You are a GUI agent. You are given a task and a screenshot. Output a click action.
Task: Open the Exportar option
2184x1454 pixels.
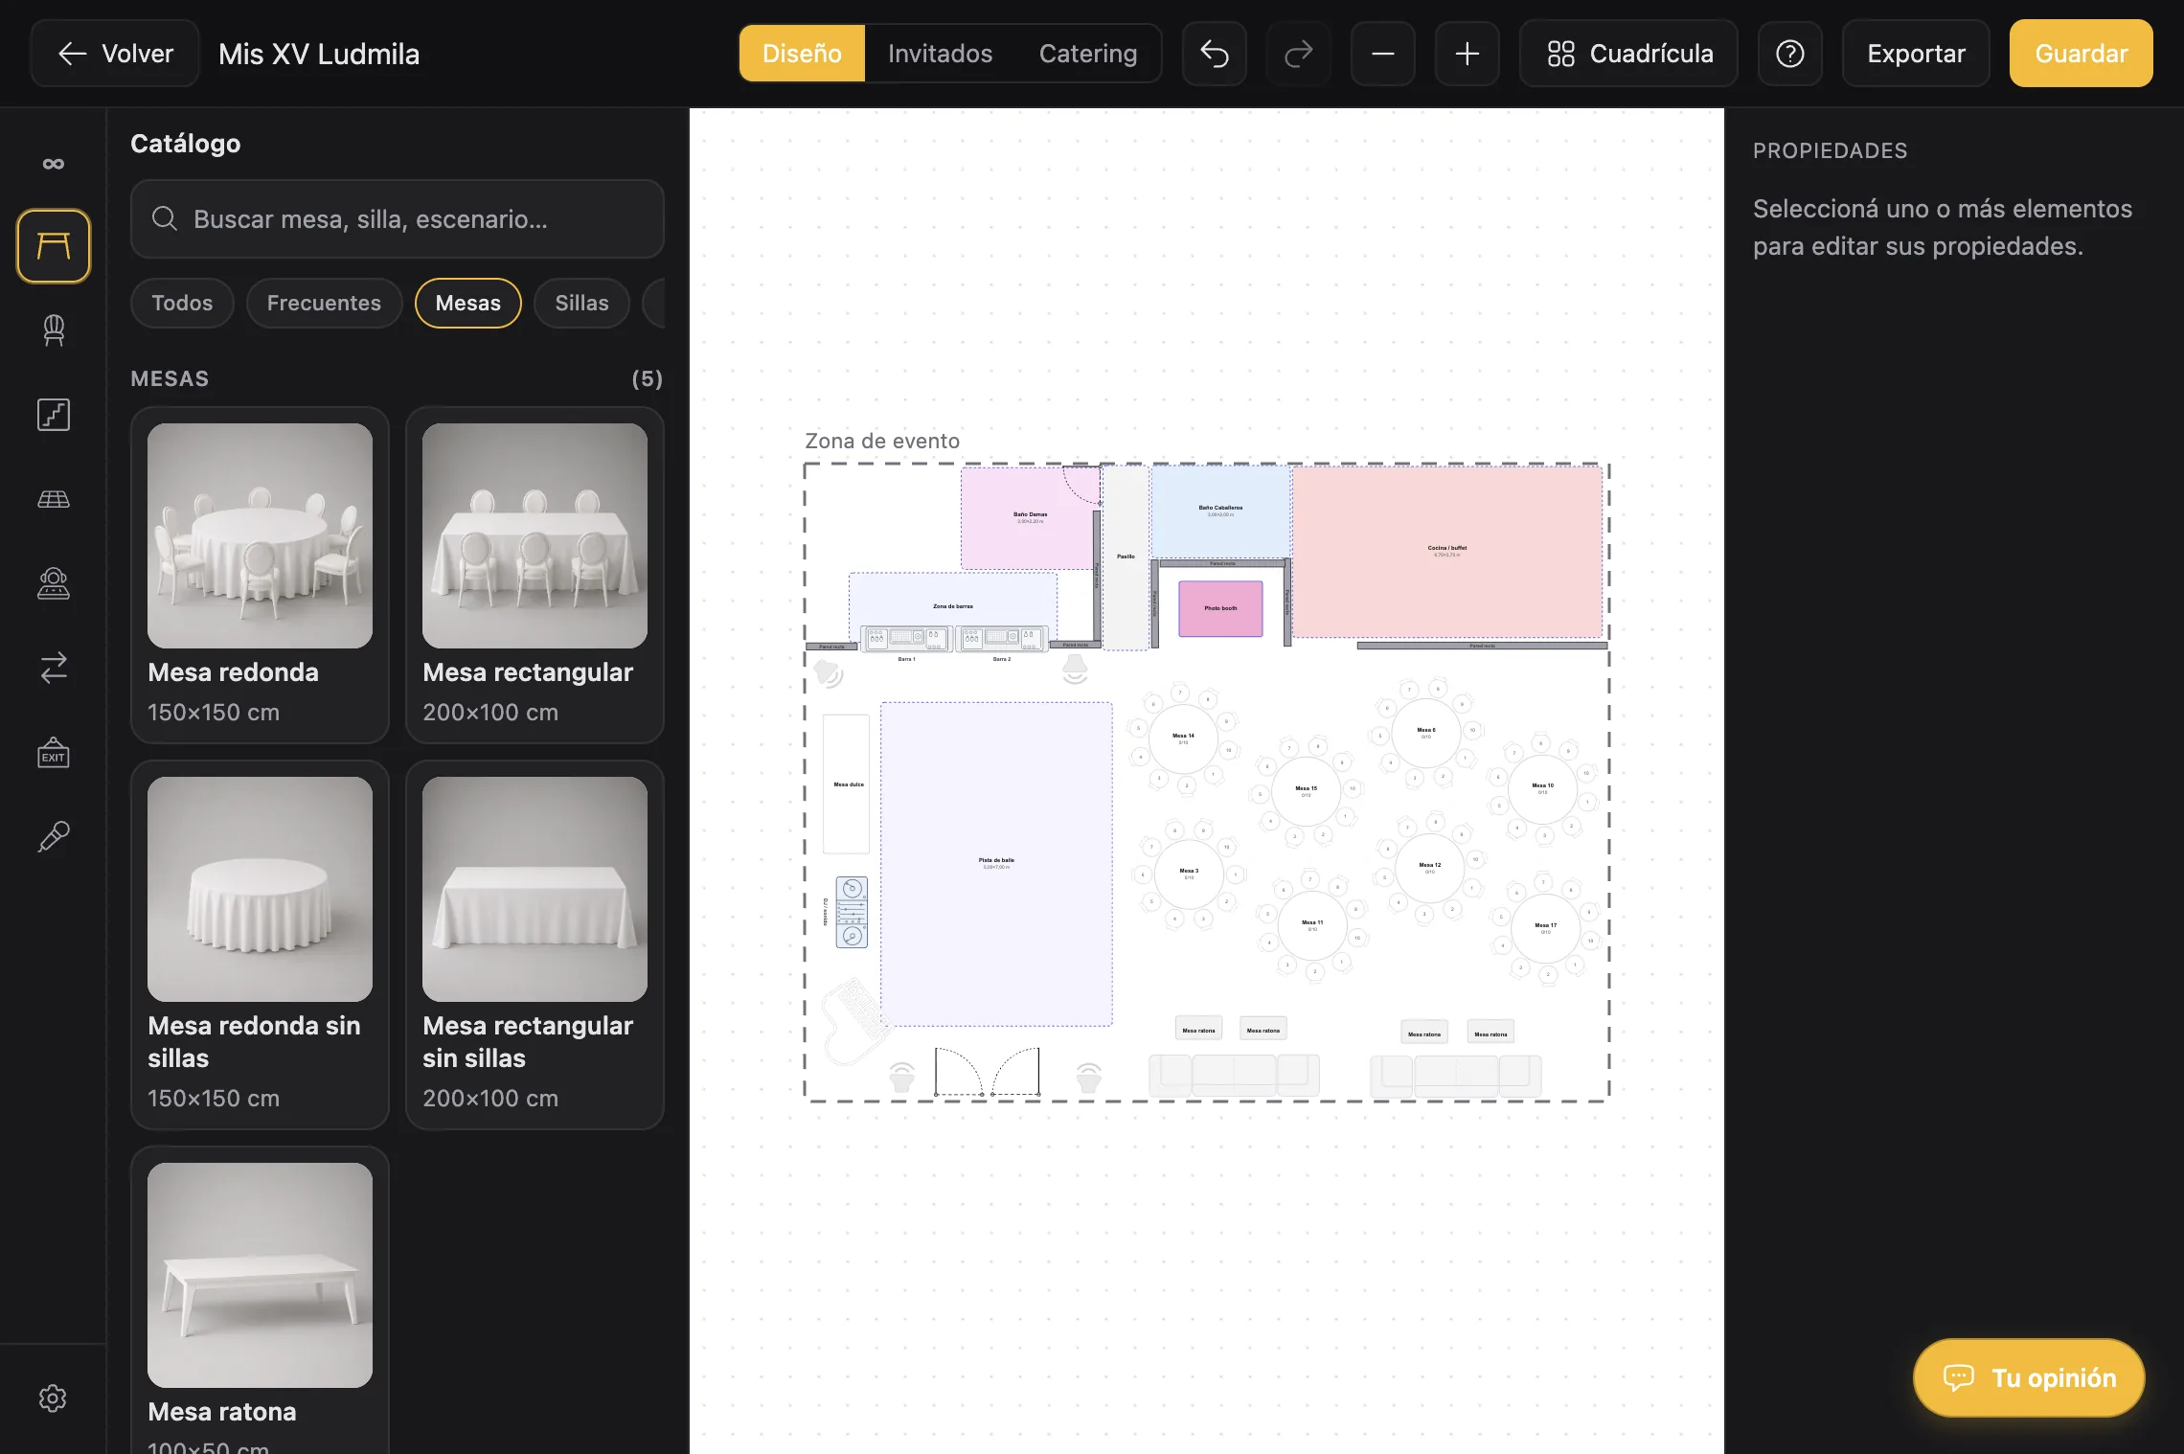pyautogui.click(x=1916, y=54)
